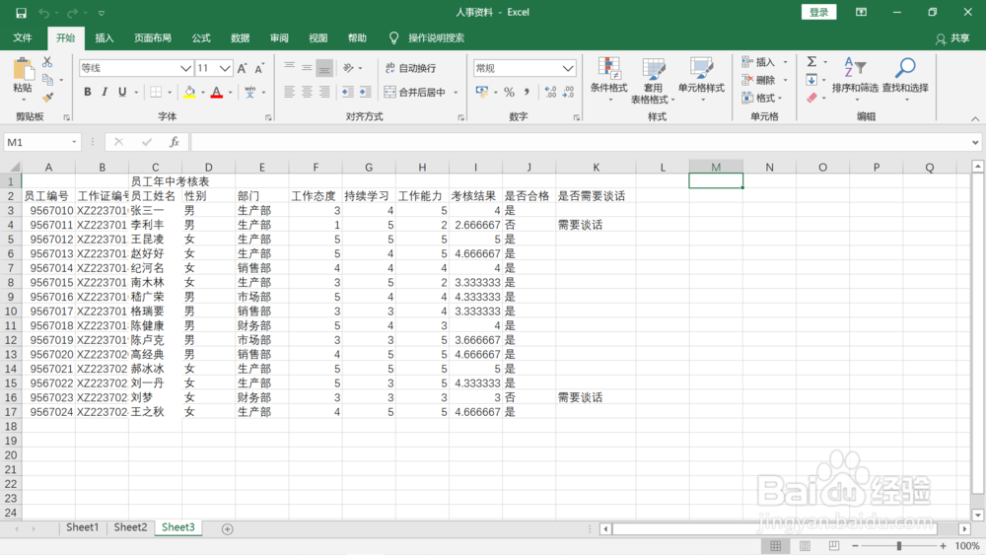986x555 pixels.
Task: Click the Insert Function fx icon
Action: [175, 142]
